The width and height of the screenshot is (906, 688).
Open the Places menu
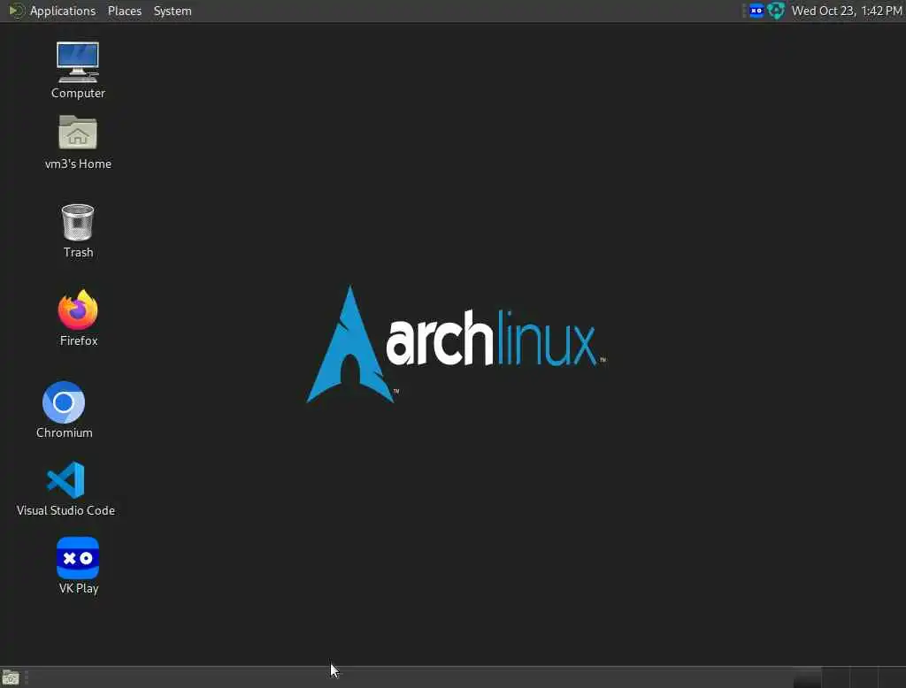point(124,11)
